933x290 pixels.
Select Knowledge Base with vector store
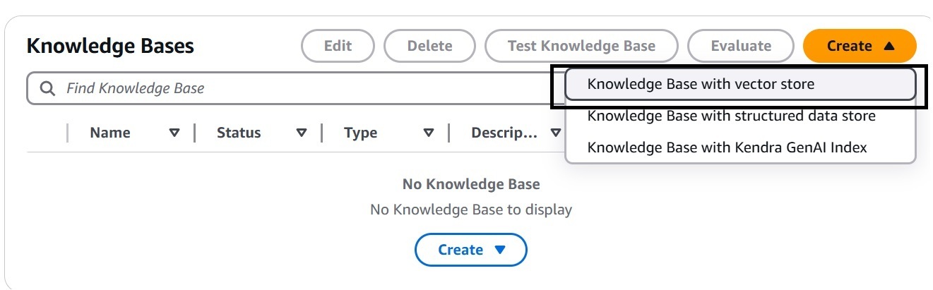(x=740, y=84)
